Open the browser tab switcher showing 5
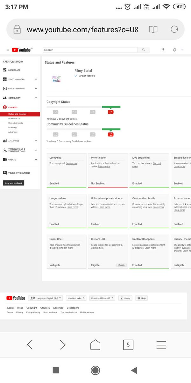Screen dimensions: 191x383 click(x=128, y=345)
